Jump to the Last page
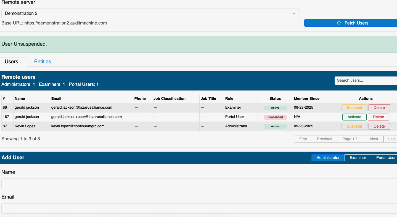Viewport: 397px width, 217px height. [391, 139]
